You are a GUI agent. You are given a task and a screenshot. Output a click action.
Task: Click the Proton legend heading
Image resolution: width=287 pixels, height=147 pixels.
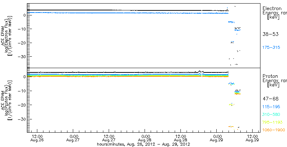[x=270, y=76]
